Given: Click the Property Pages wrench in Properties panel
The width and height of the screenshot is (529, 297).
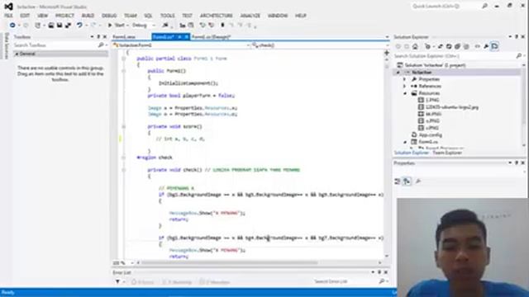Looking at the screenshot, I should tap(418, 181).
